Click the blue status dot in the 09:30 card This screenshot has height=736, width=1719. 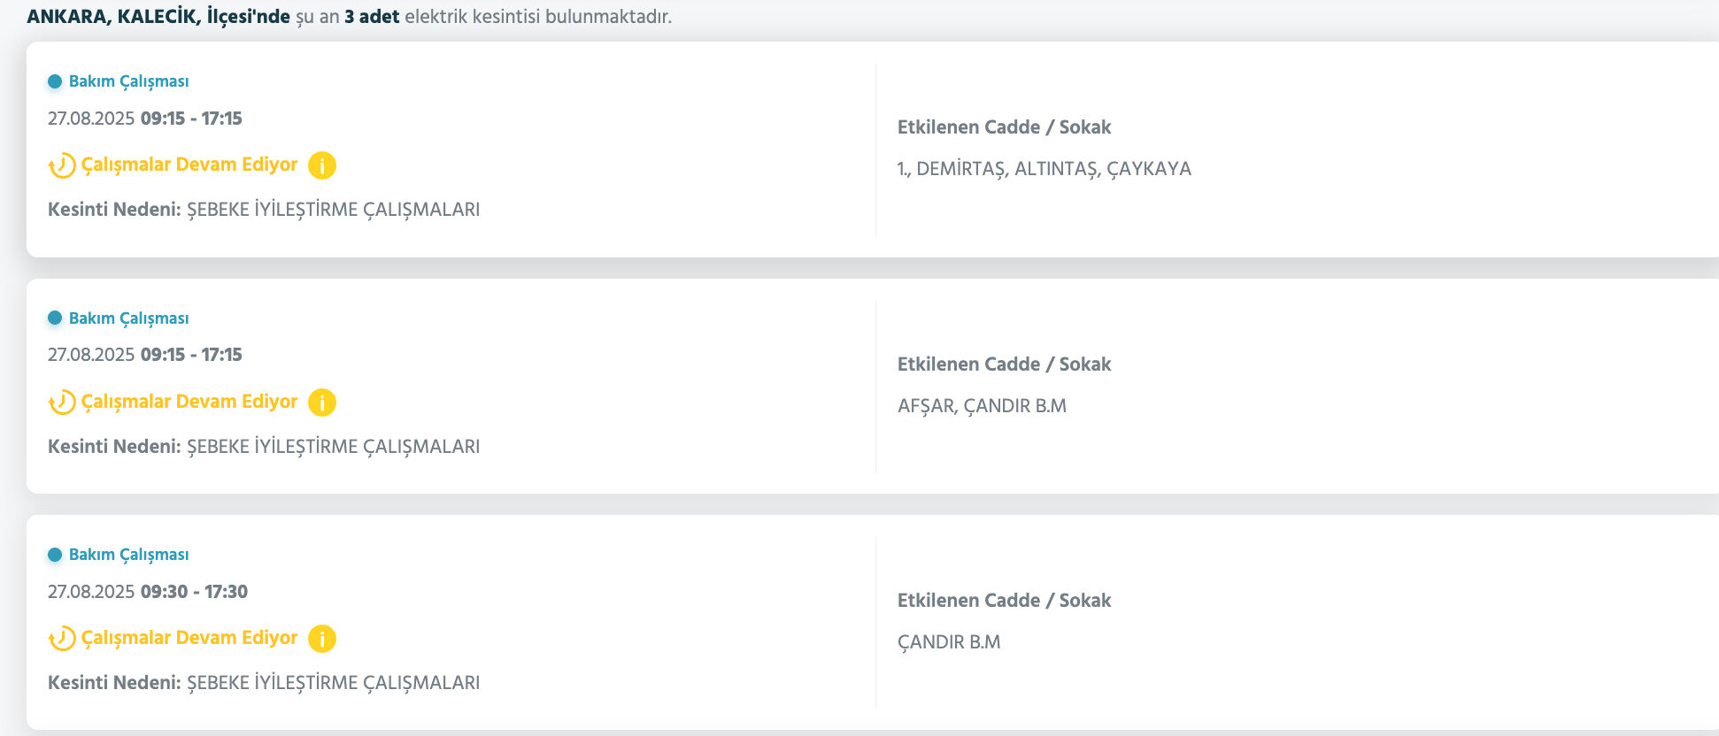[55, 555]
